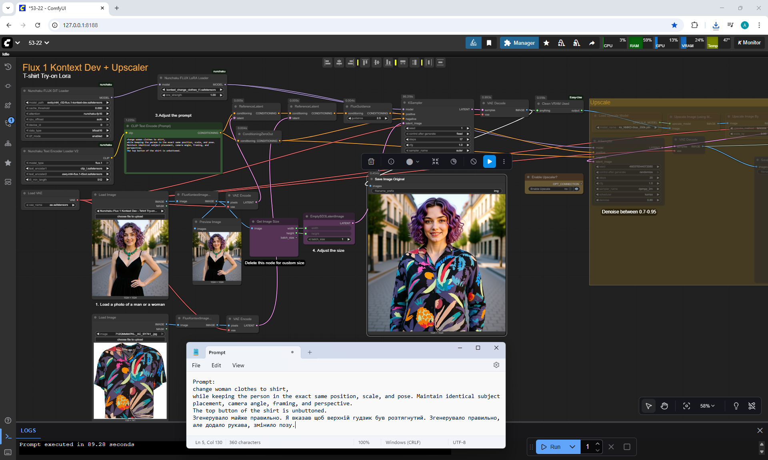Expand the Run button options dropdown
This screenshot has height=460, width=768.
[572, 447]
